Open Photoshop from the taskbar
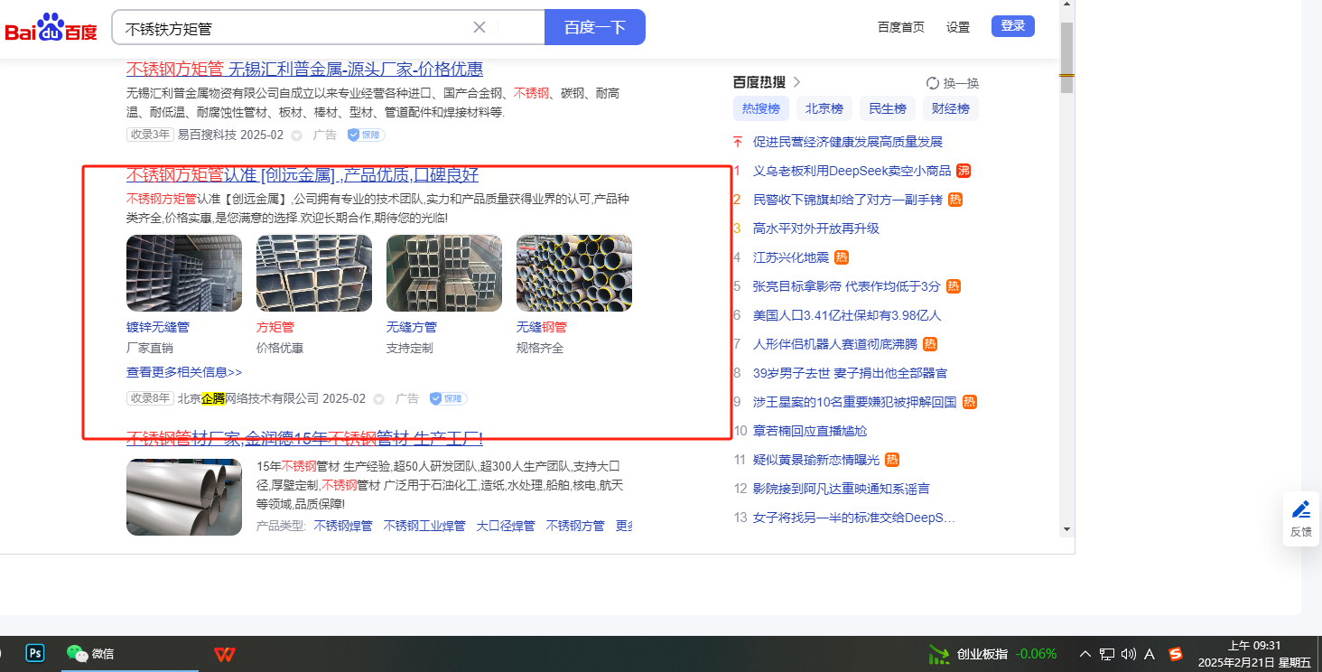The image size is (1322, 672). pyautogui.click(x=35, y=653)
